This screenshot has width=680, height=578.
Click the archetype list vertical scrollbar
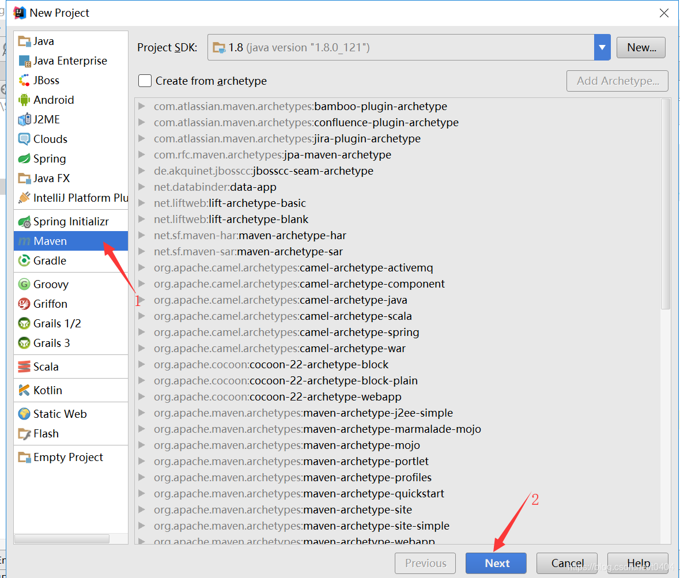pos(665,204)
